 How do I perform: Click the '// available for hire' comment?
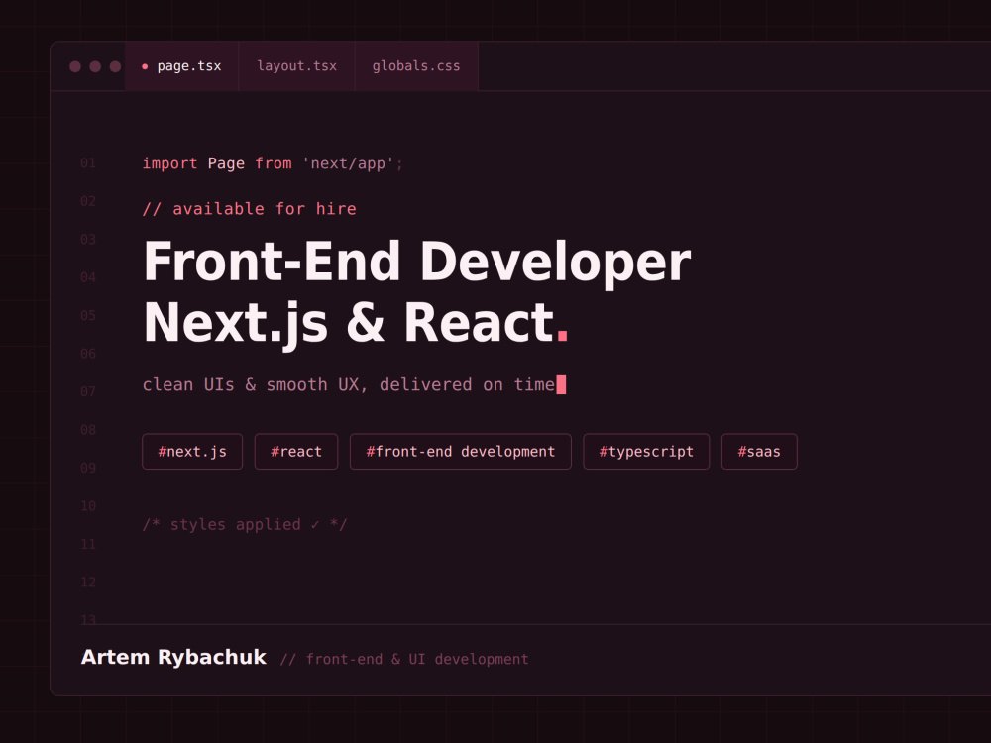click(250, 209)
